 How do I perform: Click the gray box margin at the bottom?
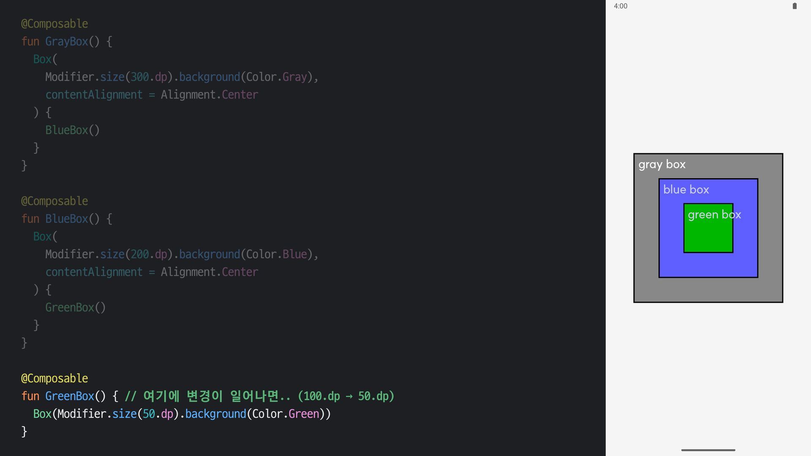[708, 290]
